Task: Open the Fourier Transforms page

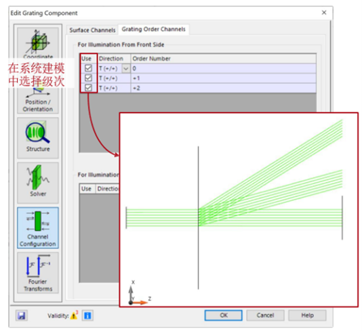Action: (x=38, y=273)
